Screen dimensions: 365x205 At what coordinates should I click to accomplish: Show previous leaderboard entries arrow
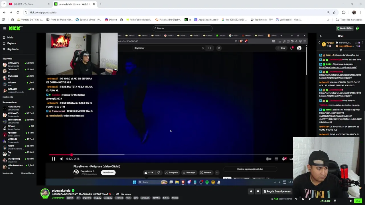coord(319,43)
